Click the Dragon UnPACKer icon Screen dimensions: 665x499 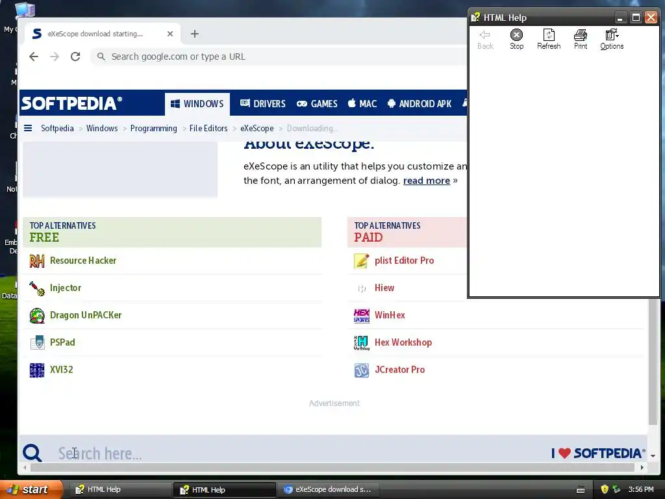(x=37, y=315)
